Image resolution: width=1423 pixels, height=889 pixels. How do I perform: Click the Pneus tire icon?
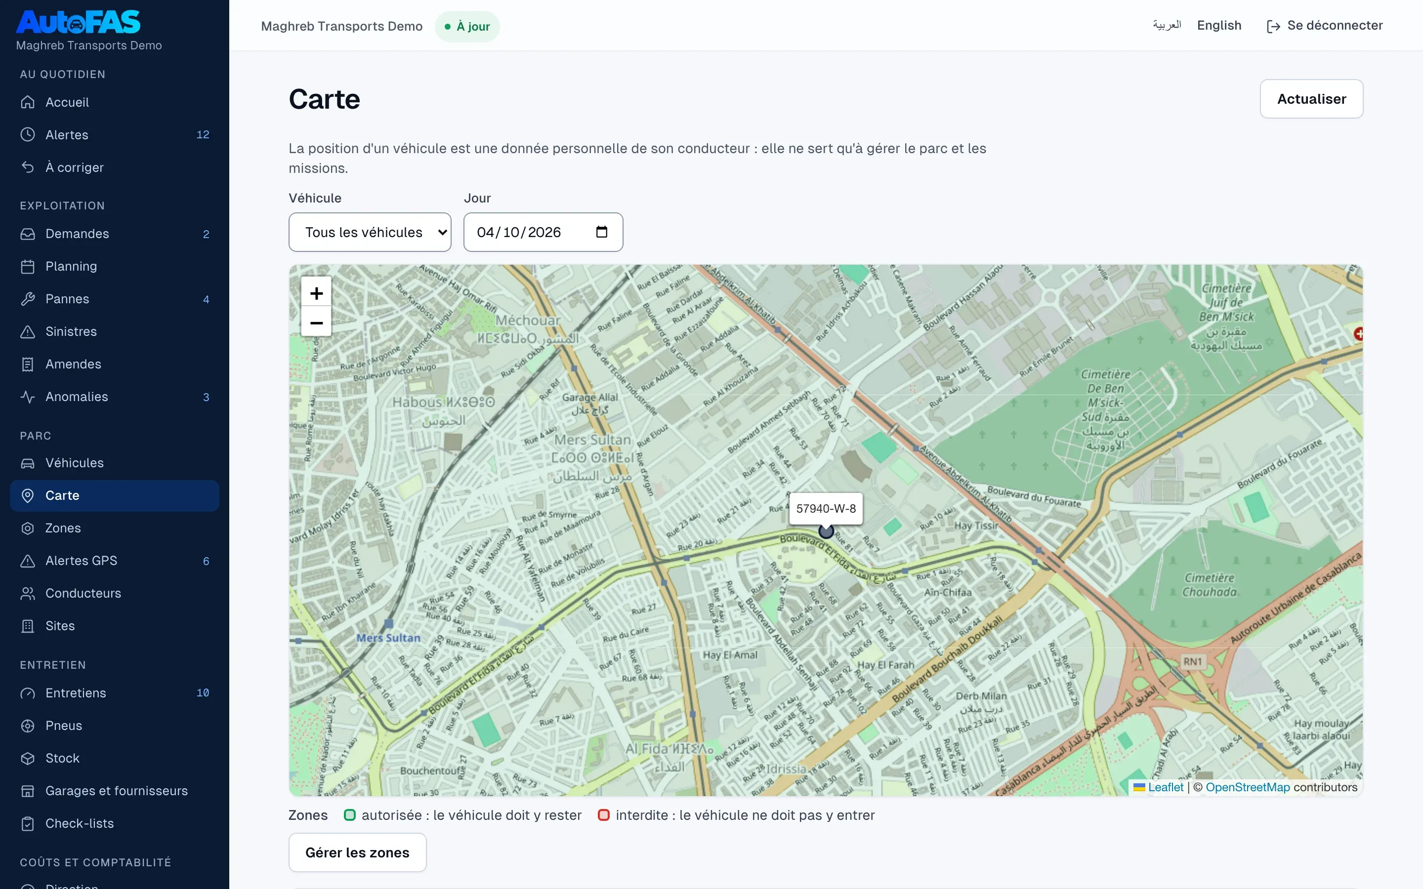[28, 726]
